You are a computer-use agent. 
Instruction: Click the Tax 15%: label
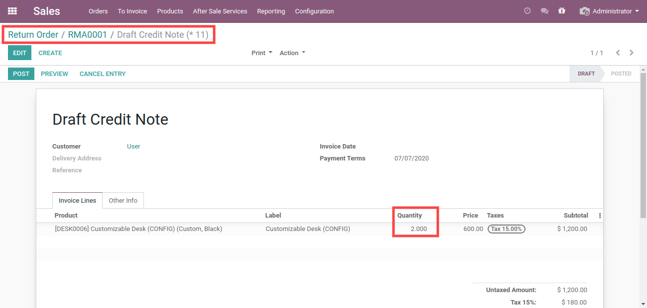coord(523,303)
